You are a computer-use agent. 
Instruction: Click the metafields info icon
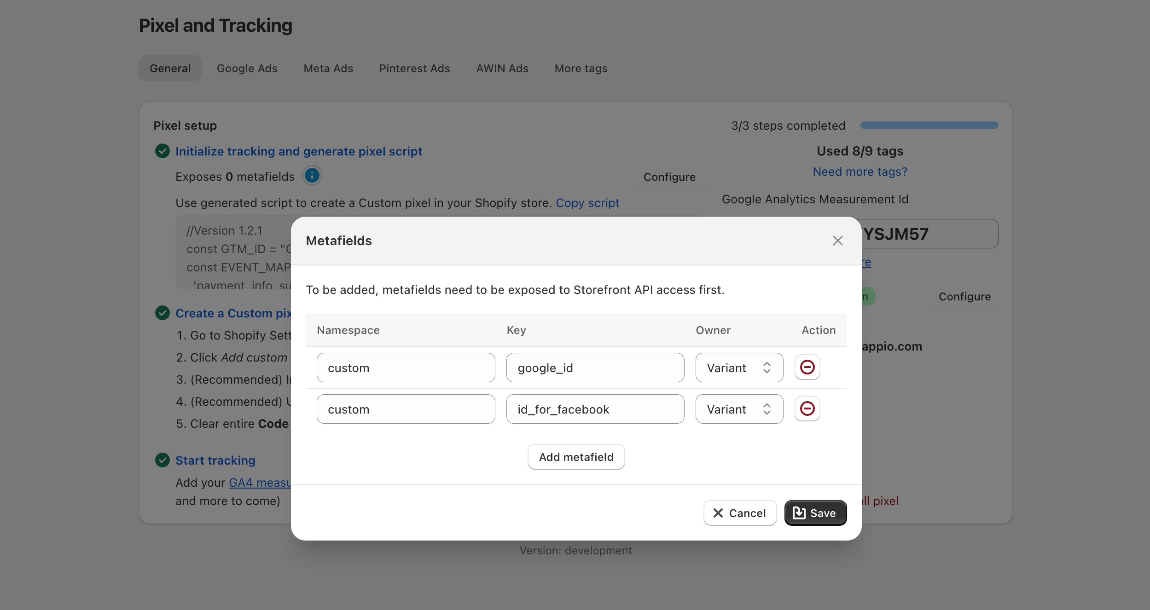(312, 176)
